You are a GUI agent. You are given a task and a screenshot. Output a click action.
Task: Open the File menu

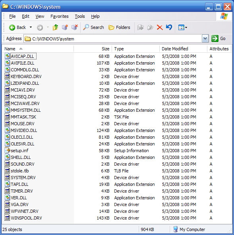point(12,16)
